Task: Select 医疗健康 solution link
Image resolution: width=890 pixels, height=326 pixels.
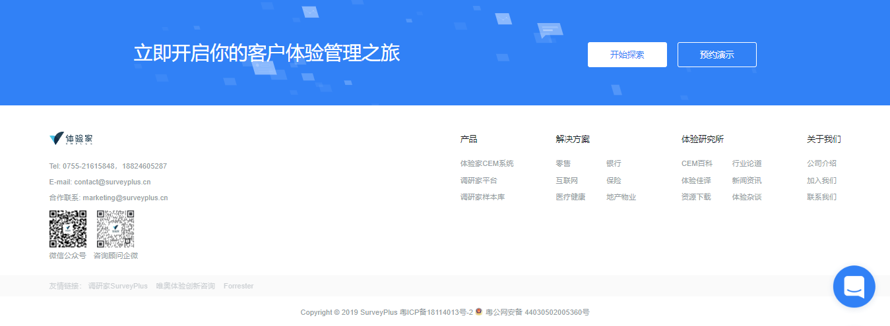Action: pyautogui.click(x=571, y=197)
